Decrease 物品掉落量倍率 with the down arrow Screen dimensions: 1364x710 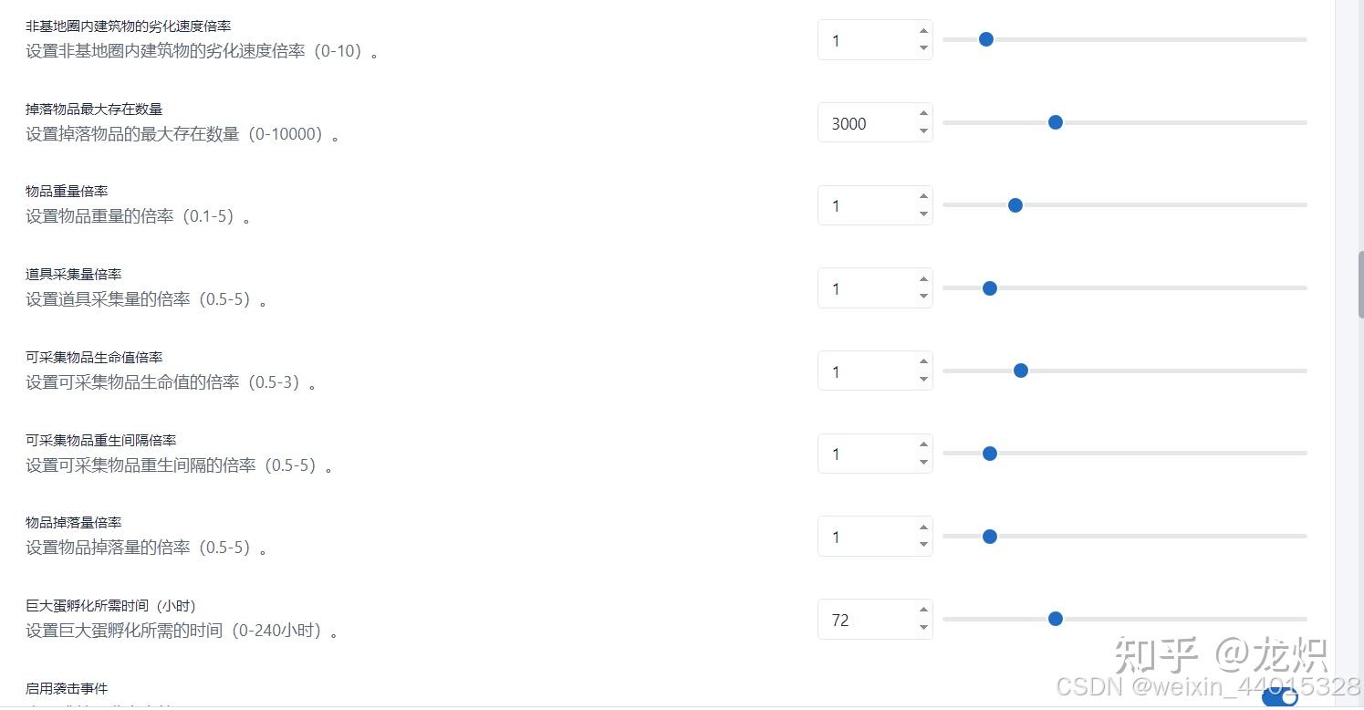tap(923, 545)
